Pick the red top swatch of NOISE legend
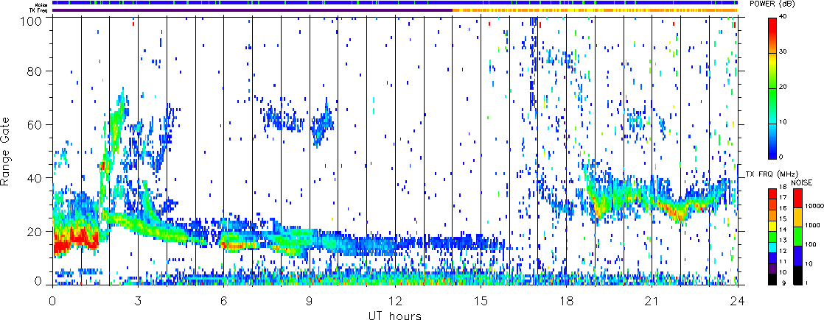This screenshot has height=320, width=824. click(x=797, y=199)
